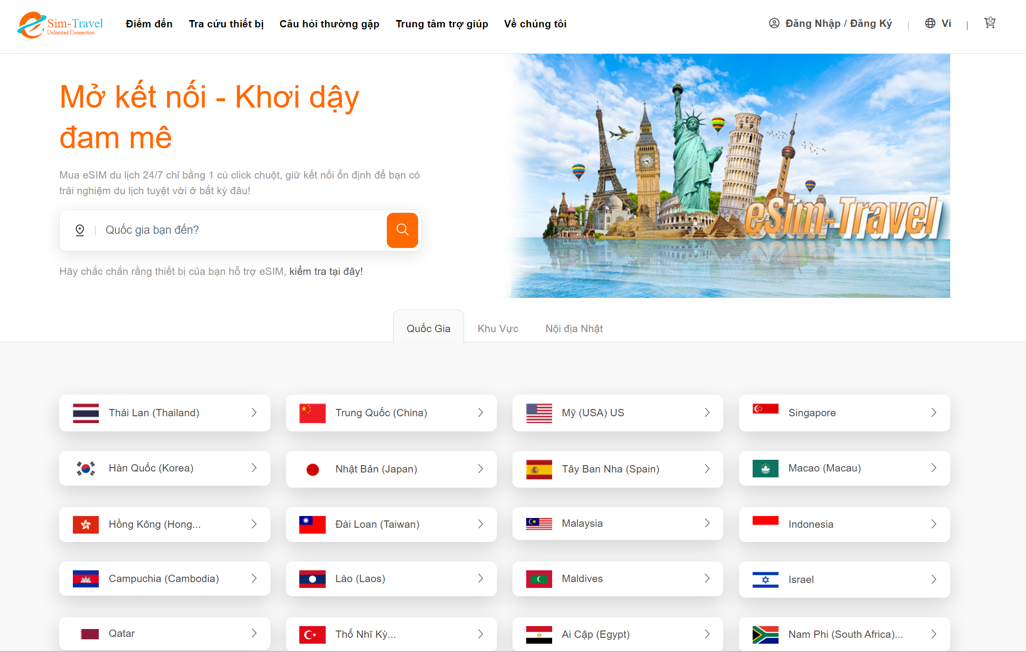1026x652 pixels.
Task: Expand the Nhật Bản (Japan) chevron
Action: 481,469
